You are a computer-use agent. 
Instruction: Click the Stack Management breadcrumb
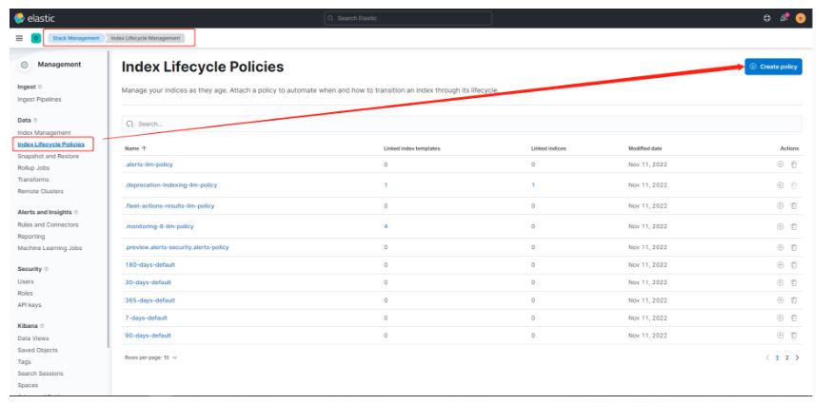[x=75, y=38]
